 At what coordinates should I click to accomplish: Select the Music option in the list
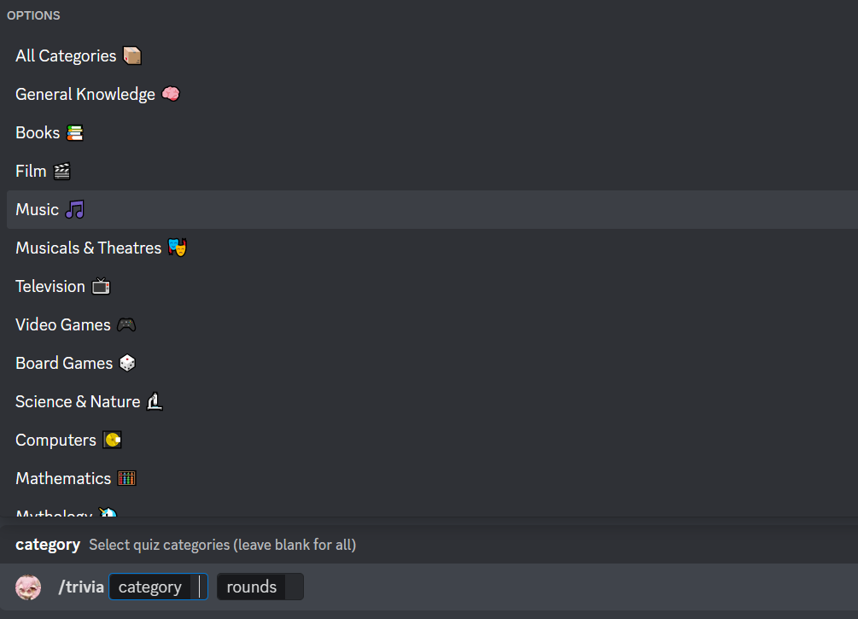click(x=432, y=210)
